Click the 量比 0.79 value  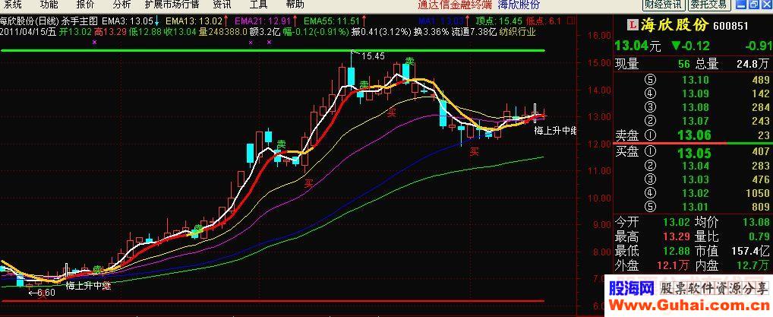[x=759, y=237]
